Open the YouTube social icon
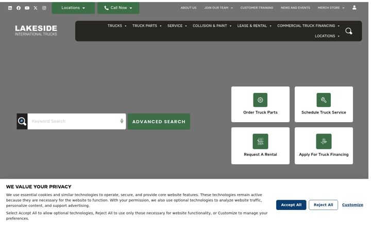Screen dimensions: 371x231 click(x=27, y=8)
